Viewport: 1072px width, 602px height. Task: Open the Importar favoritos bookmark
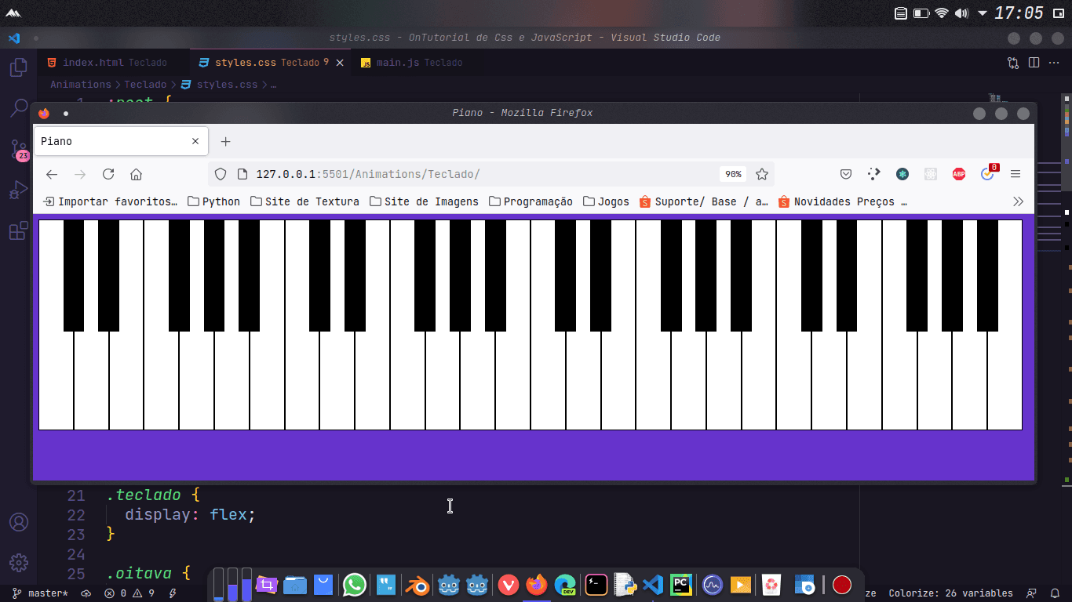(x=110, y=201)
